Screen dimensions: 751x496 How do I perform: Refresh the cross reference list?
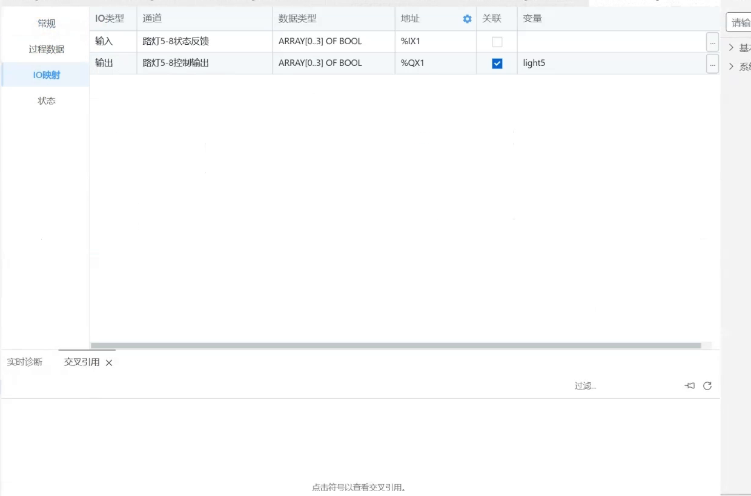(707, 386)
